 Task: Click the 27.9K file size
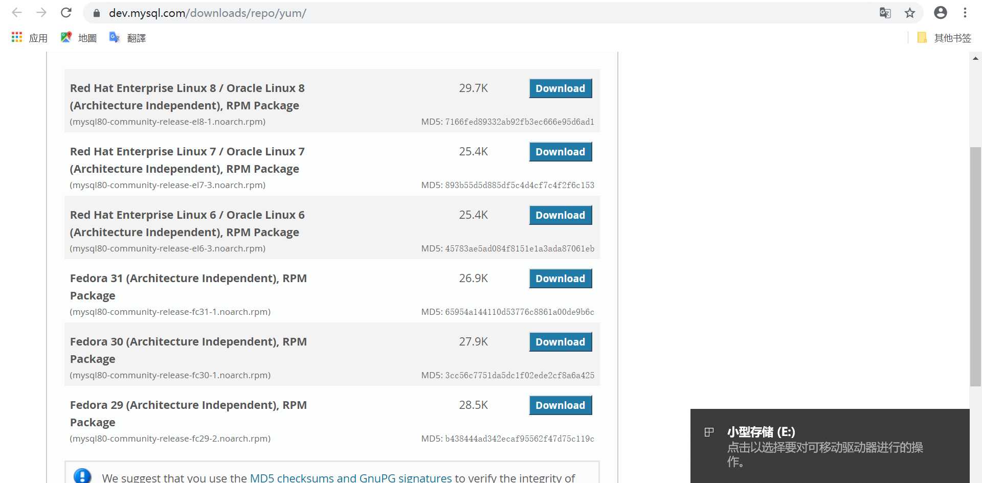tap(473, 342)
